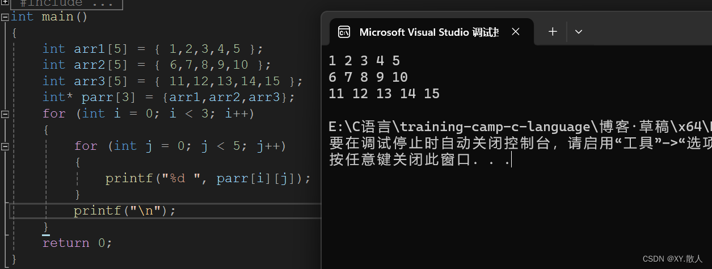Collapse the outer for loop using i
The image size is (712, 269).
(5, 114)
